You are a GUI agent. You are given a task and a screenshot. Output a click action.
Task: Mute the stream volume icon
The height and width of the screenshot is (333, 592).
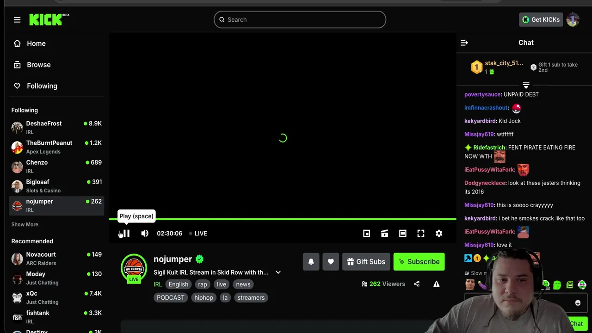click(145, 234)
